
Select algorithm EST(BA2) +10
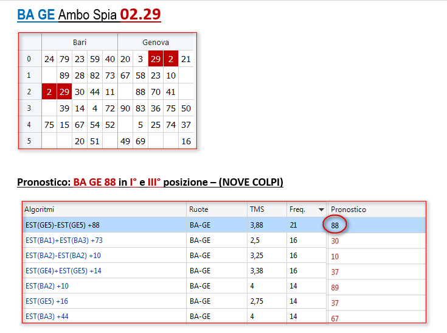click(x=47, y=286)
